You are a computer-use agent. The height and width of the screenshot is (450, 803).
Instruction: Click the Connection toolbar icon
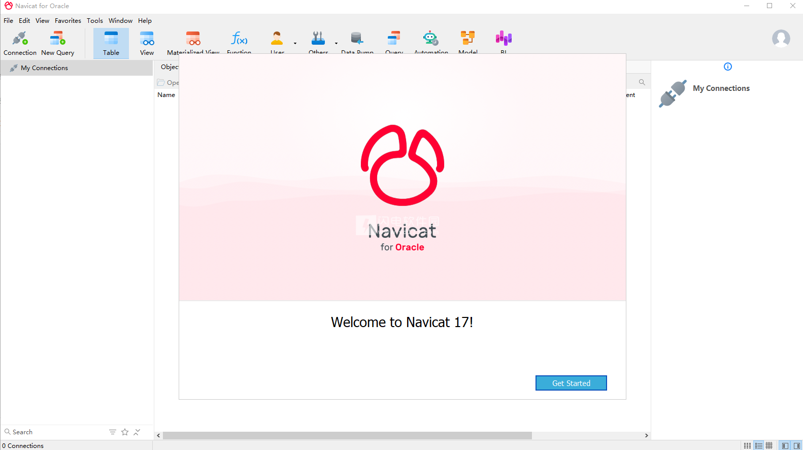(20, 43)
